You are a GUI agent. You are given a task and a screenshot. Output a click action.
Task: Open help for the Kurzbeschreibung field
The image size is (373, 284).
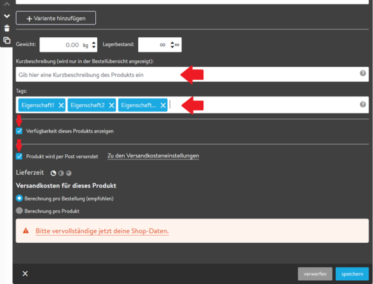363,73
